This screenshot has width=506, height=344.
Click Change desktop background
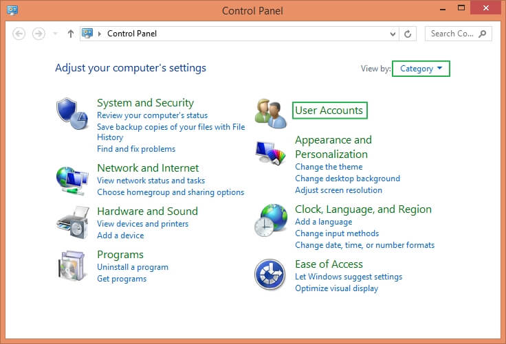point(348,179)
